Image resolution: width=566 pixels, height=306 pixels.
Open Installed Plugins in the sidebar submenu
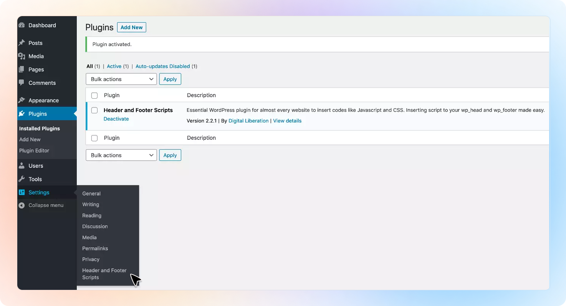click(40, 129)
